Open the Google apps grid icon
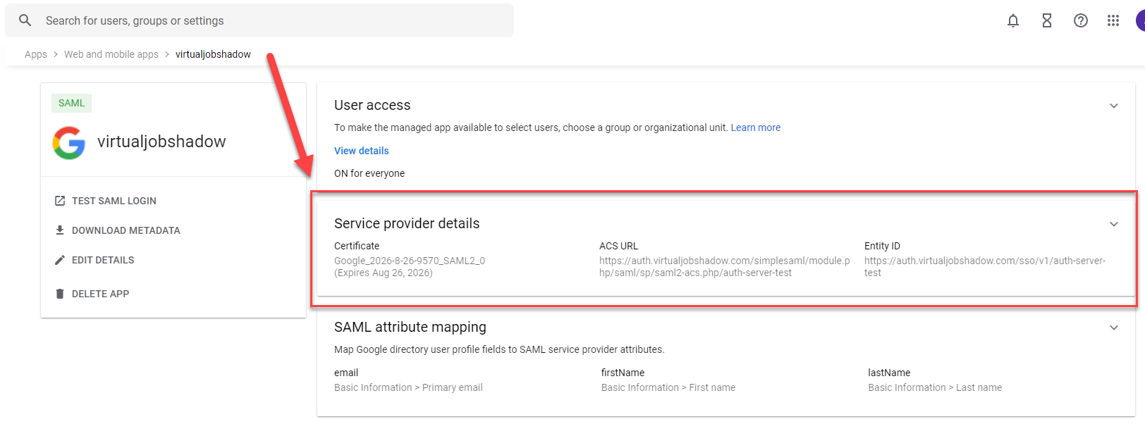1145x448 pixels. coord(1113,20)
